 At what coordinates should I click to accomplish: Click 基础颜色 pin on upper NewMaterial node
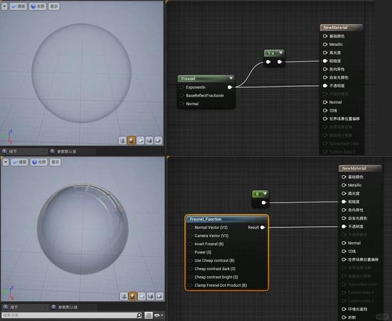point(325,36)
